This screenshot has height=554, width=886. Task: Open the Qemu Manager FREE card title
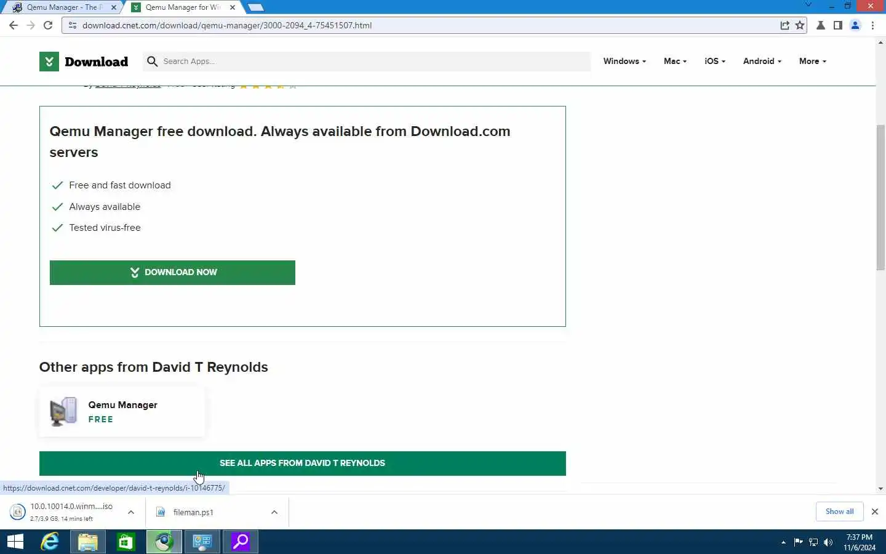(x=122, y=405)
